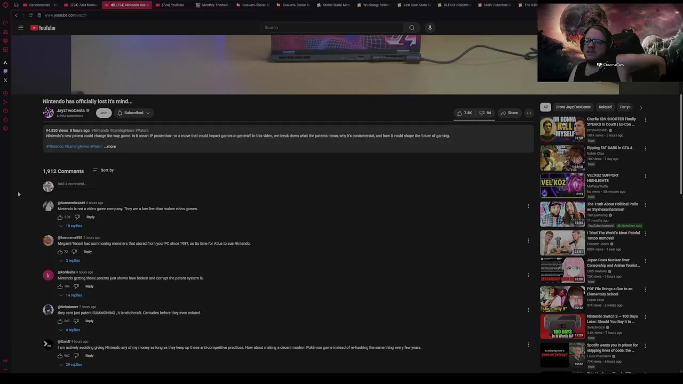683x384 pixels.
Task: Like the @Garulf comment
Action: (60, 356)
